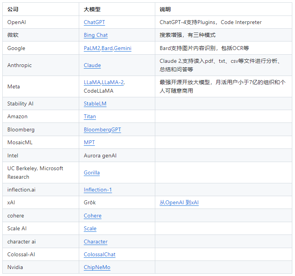This screenshot has width=295, height=276.
Task: Click the 搜索增强，有三种模式 description
Action: tap(187, 35)
